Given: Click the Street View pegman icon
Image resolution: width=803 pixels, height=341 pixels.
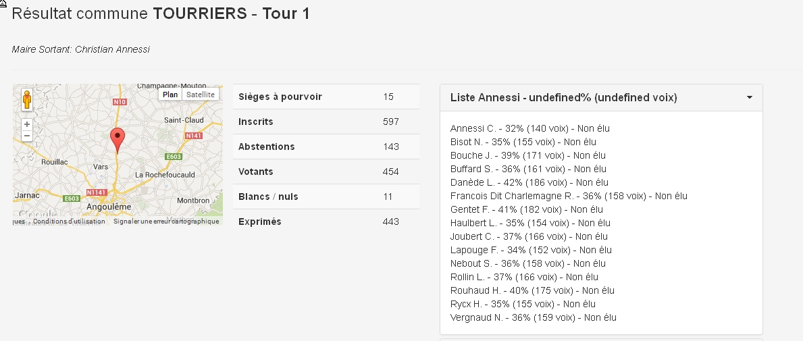Looking at the screenshot, I should [x=26, y=99].
